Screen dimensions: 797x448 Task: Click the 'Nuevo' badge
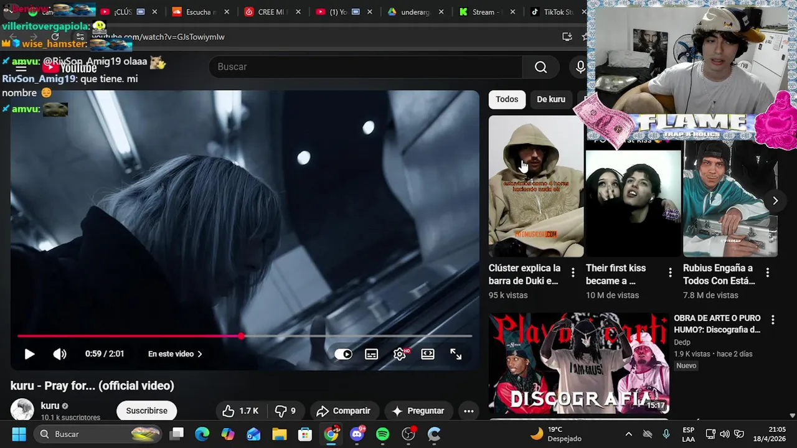pyautogui.click(x=686, y=366)
